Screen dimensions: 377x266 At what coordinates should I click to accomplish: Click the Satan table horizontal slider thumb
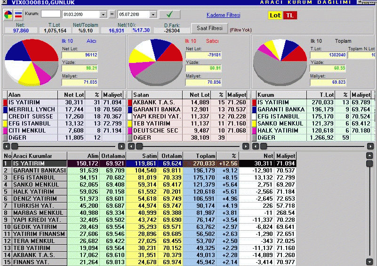[139, 146]
